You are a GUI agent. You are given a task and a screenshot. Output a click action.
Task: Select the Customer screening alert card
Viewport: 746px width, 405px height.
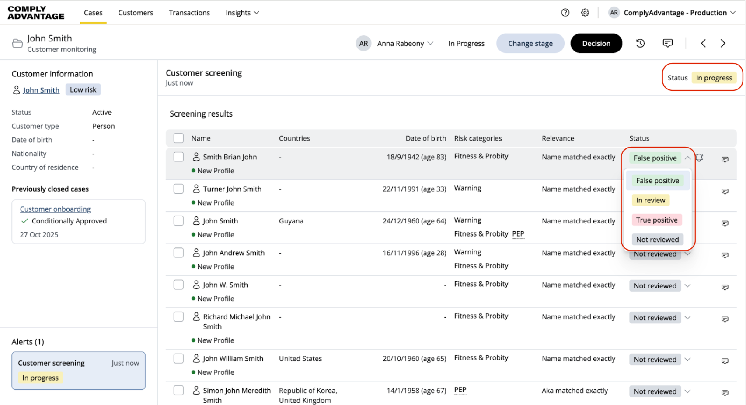[78, 370]
